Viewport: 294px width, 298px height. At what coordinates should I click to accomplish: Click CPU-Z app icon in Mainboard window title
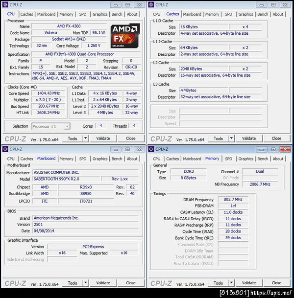point(5,149)
